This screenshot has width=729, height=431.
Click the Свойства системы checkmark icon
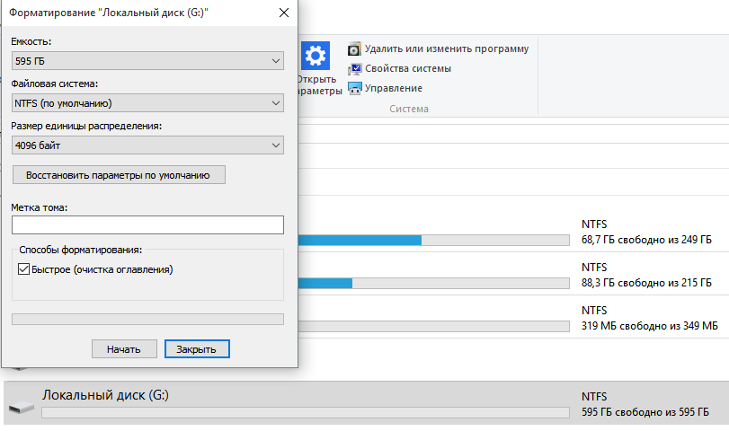click(356, 68)
